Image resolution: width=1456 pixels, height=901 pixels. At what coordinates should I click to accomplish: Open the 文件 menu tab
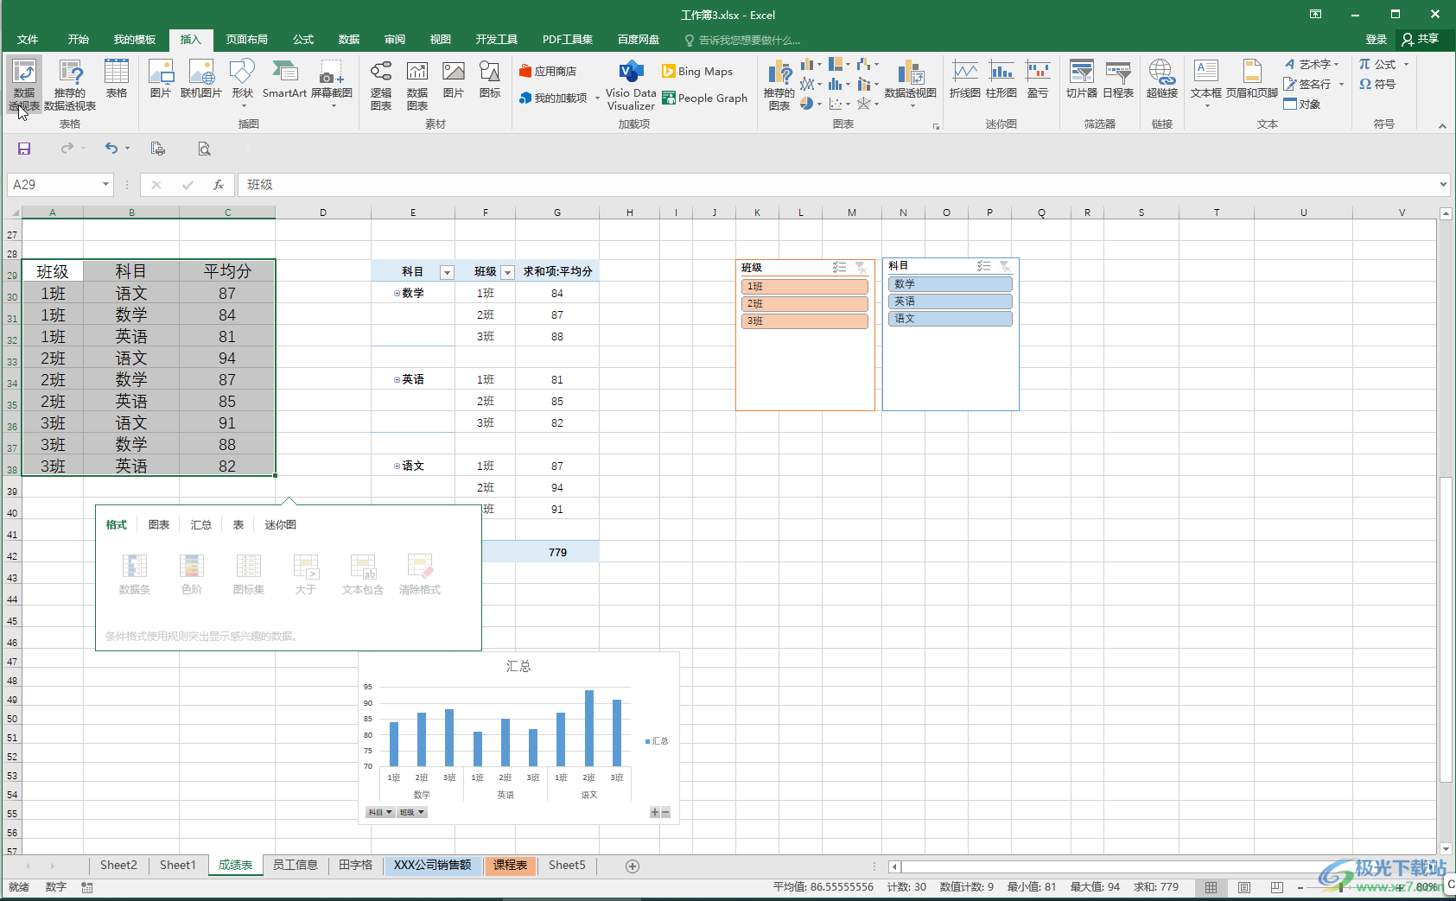[28, 40]
